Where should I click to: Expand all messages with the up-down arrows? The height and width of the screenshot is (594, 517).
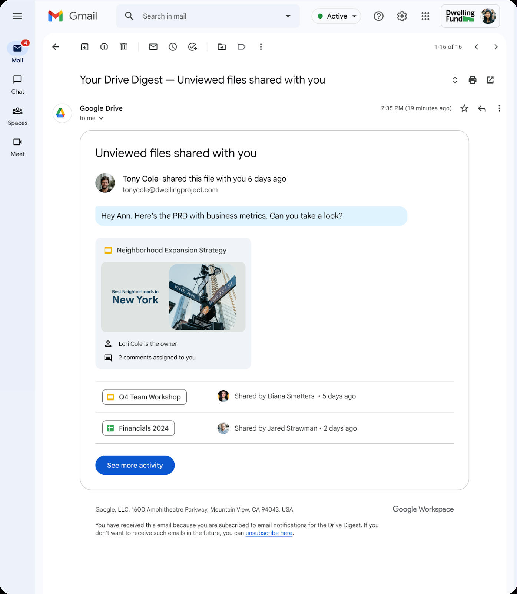(455, 80)
